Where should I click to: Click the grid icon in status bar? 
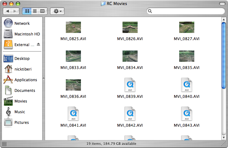coord(4,144)
